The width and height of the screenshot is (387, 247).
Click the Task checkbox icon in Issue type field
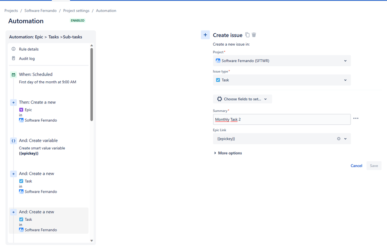tap(218, 80)
